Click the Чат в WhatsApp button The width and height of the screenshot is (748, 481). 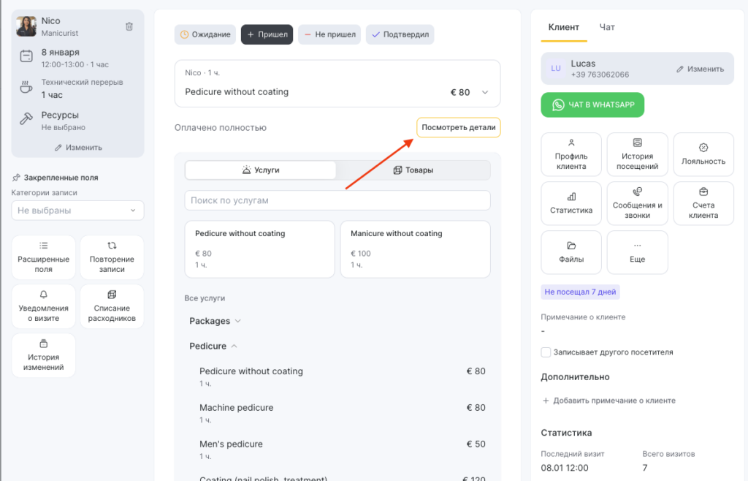[x=592, y=105]
